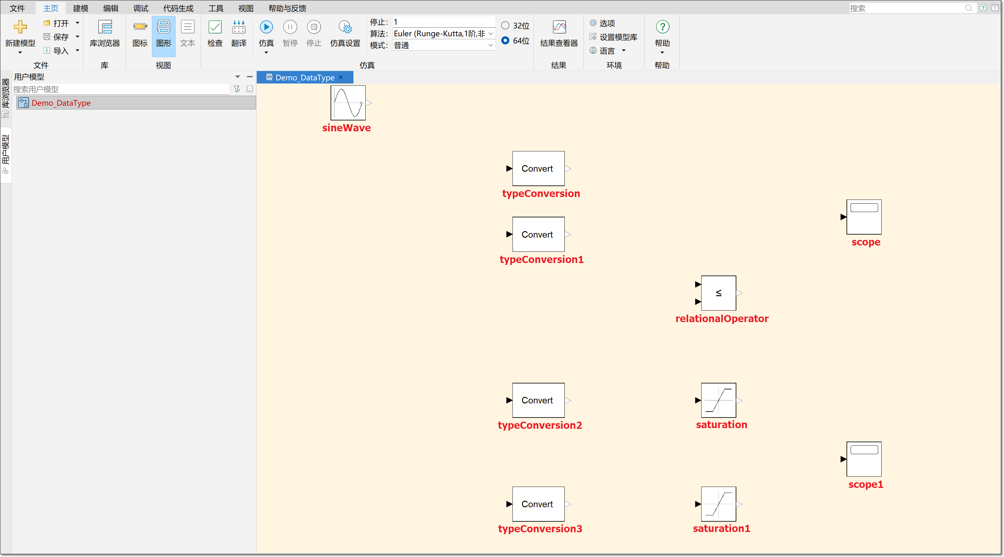1004x557 pixels.
Task: Stop the simulation with 停止
Action: pyautogui.click(x=314, y=33)
